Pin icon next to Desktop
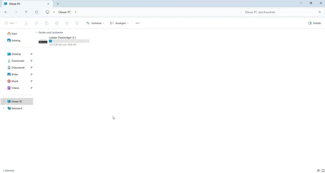325x173 pixels. 31,54
